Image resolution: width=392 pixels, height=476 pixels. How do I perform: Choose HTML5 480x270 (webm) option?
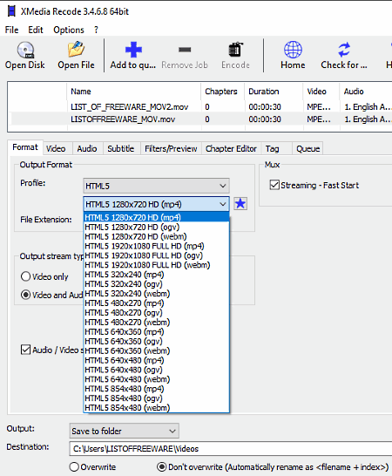click(156, 322)
